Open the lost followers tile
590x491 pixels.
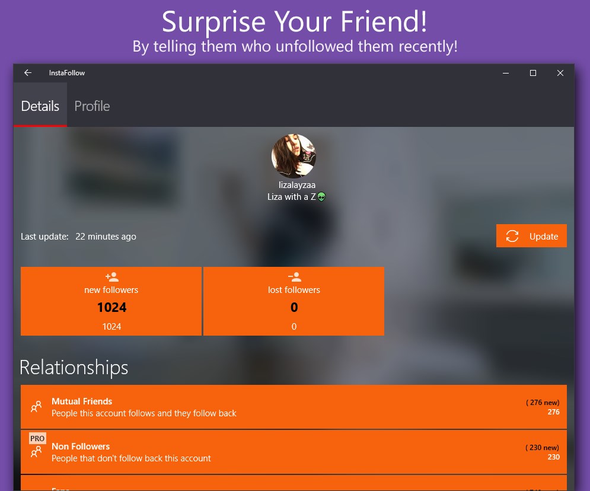(294, 301)
